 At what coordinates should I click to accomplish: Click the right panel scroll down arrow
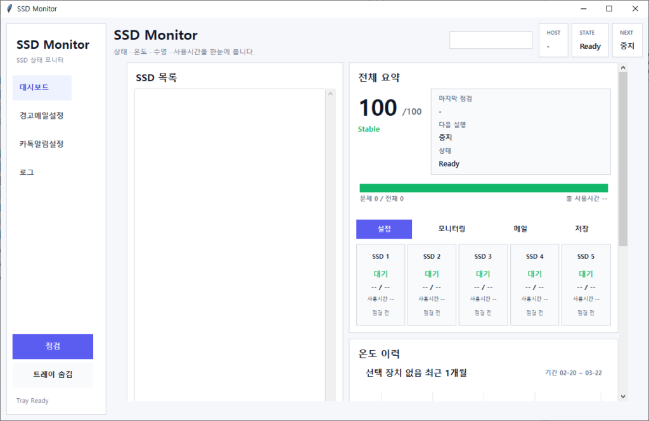click(x=622, y=396)
